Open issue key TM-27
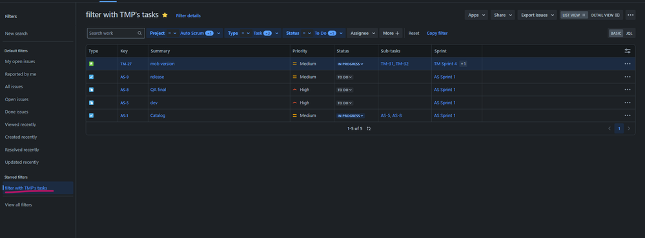Viewport: 645px width, 238px height. tap(126, 64)
